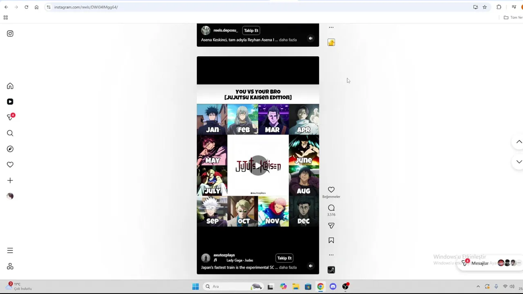523x294 pixels.
Task: Open the axutozplays profile picture
Action: [x=206, y=258]
